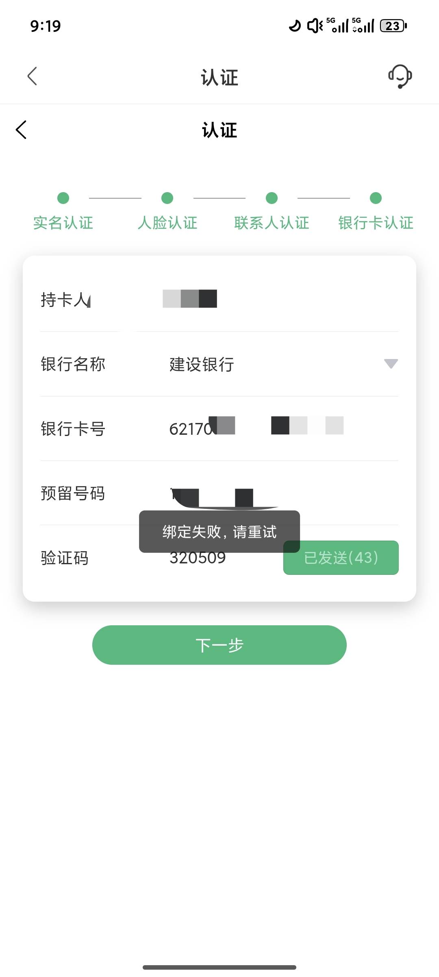The height and width of the screenshot is (977, 439).
Task: Tap the mute speaker status icon
Action: point(315,26)
